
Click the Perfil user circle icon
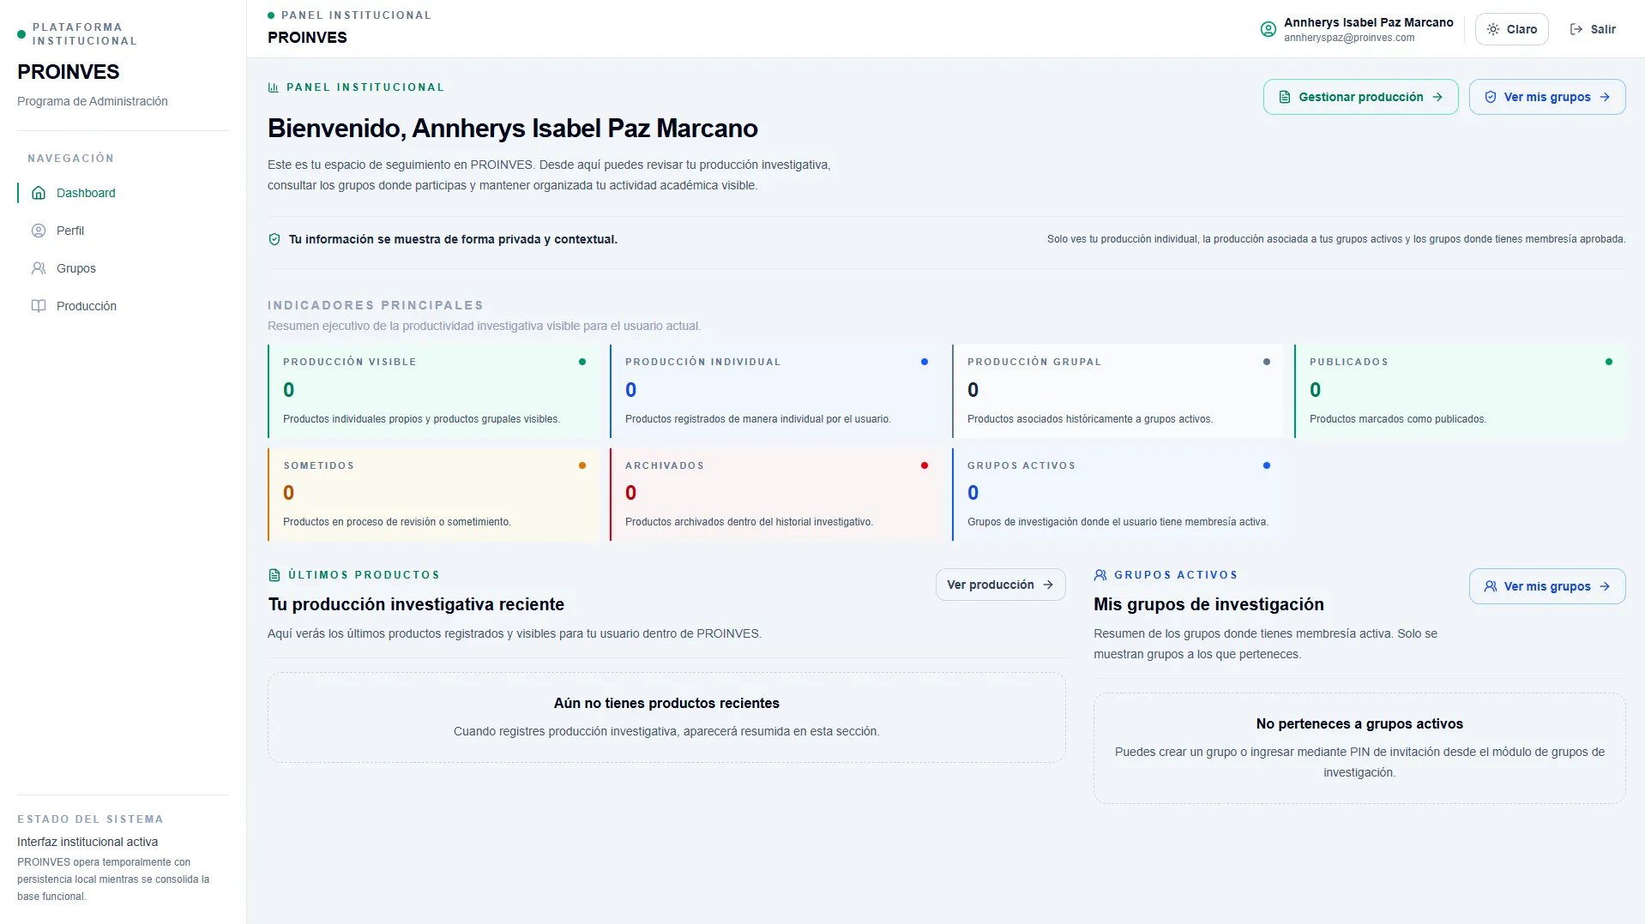(x=39, y=231)
